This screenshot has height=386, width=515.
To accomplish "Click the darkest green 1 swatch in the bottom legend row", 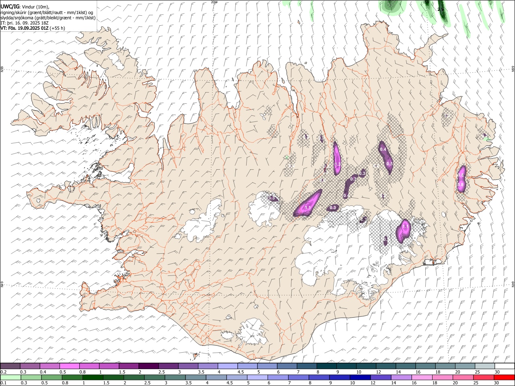I will (x=93, y=378).
